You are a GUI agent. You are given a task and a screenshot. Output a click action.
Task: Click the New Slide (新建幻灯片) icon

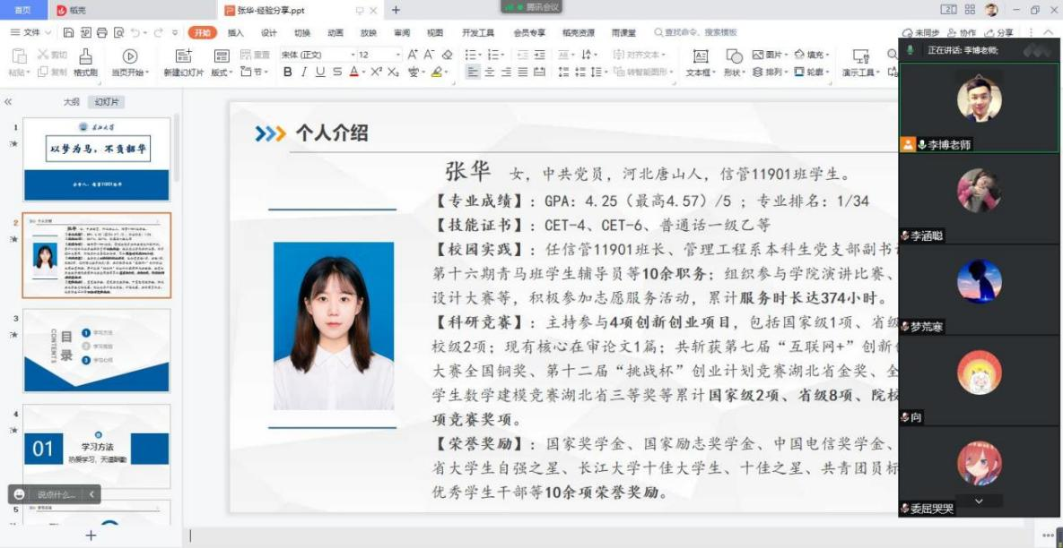click(183, 62)
